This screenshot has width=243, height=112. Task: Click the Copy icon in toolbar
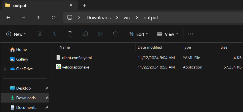55,34
